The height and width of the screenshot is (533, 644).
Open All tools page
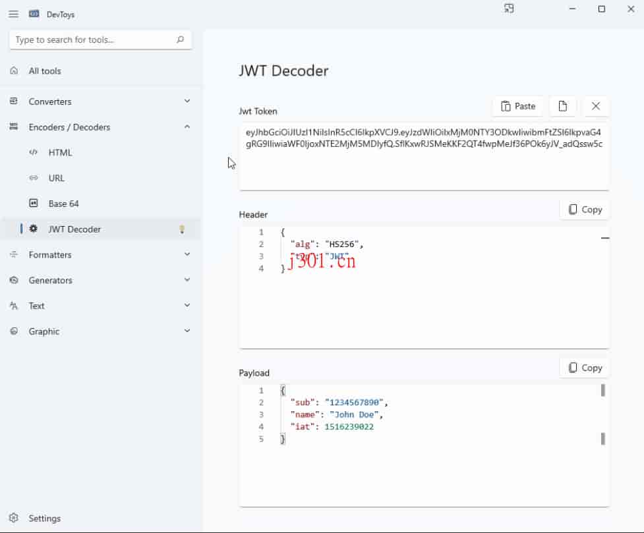(x=101, y=70)
